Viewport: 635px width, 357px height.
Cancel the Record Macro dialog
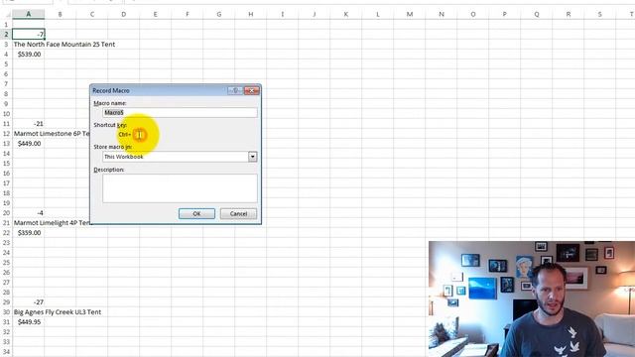pyautogui.click(x=238, y=214)
